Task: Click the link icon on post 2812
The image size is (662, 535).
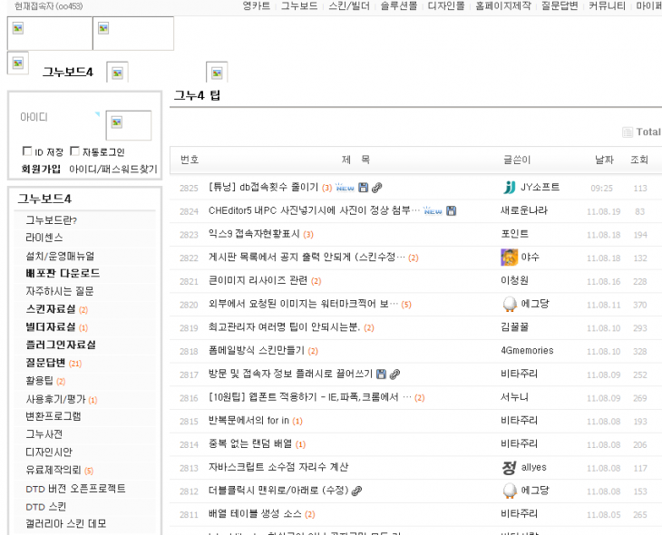Action: [x=358, y=491]
